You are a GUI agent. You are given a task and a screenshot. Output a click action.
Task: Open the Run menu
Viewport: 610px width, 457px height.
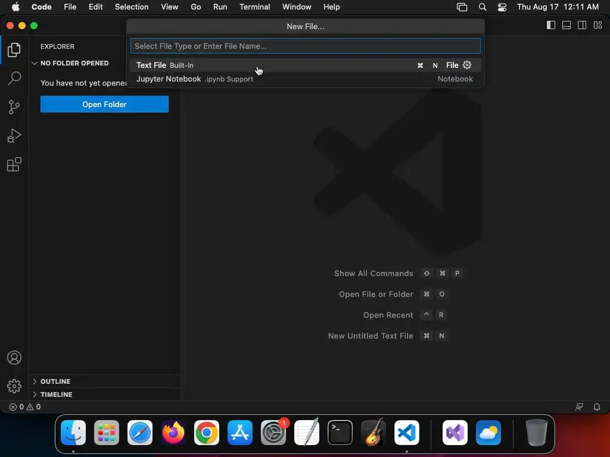pyautogui.click(x=220, y=7)
